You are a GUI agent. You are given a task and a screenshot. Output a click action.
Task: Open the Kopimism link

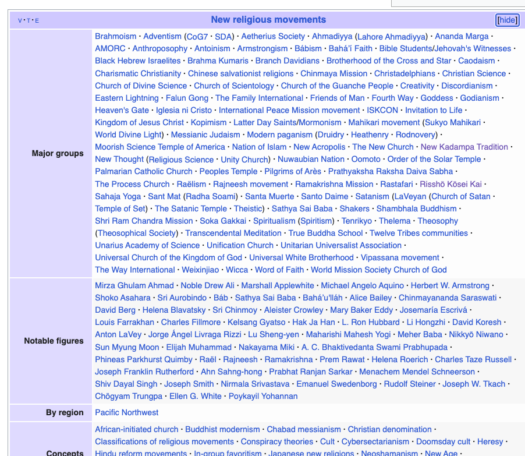pyautogui.click(x=208, y=122)
